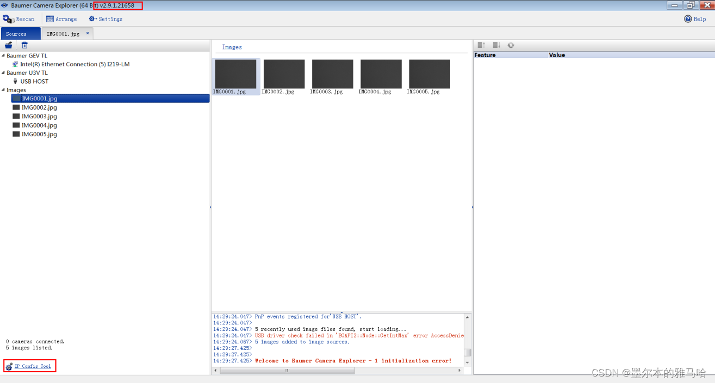This screenshot has height=383, width=715.
Task: Click the Baumer GEV TL label
Action: click(27, 55)
